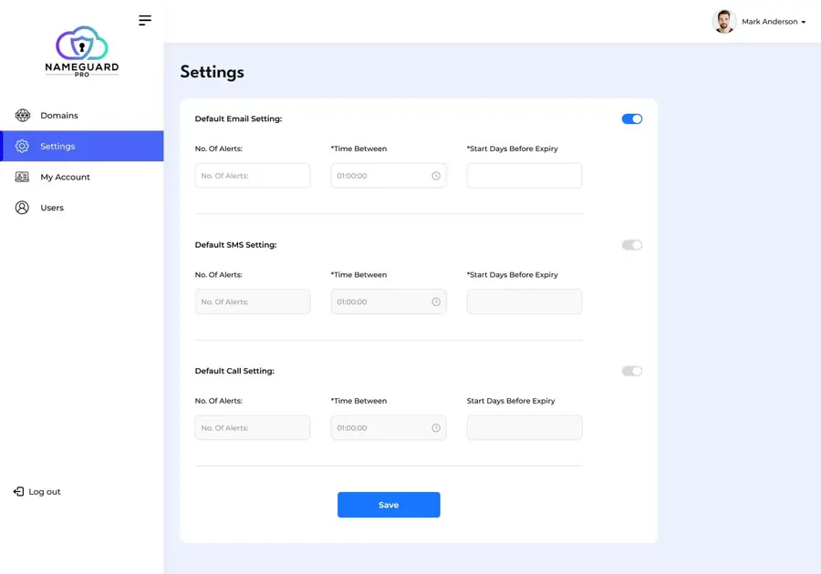
Task: Click the Email No. Of Alerts field
Action: [x=253, y=176]
